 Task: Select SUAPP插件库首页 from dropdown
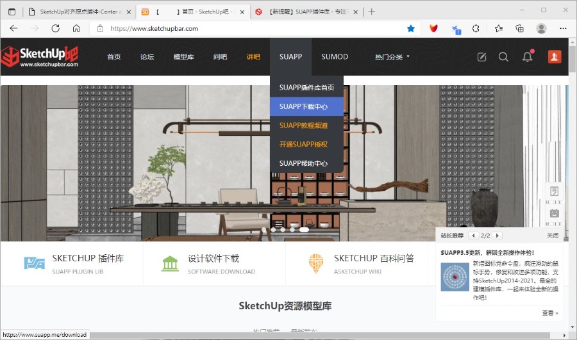click(x=306, y=88)
